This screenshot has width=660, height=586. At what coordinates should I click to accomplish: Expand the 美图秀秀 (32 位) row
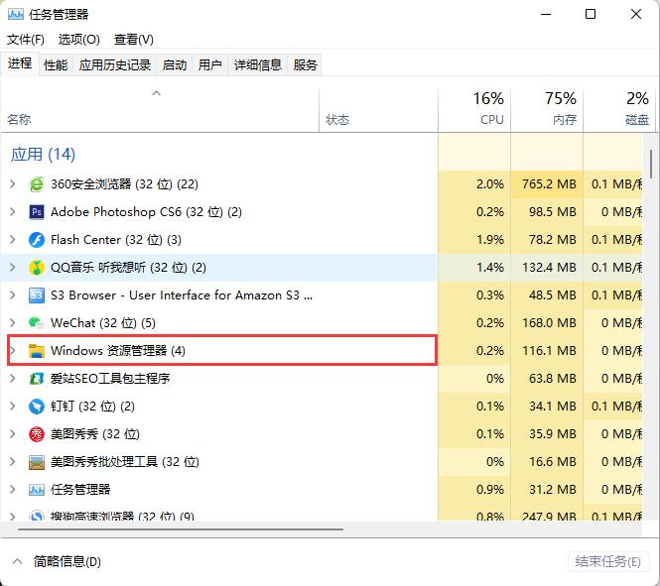click(x=13, y=434)
